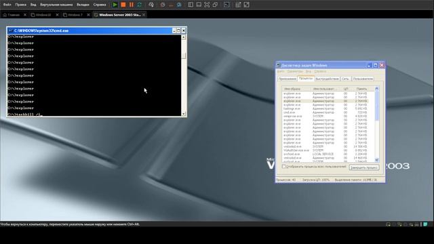
Task: Open the Файл menu in VMware
Action: (7, 5)
